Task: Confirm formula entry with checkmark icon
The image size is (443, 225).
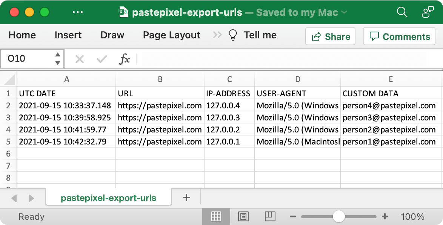Action: pyautogui.click(x=102, y=59)
